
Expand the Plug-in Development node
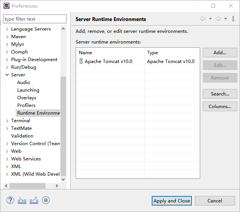pyautogui.click(x=7, y=60)
